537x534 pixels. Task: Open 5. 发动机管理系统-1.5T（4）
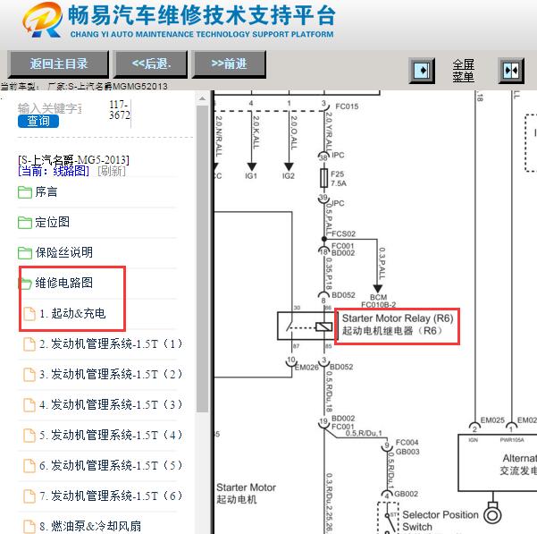pos(110,435)
